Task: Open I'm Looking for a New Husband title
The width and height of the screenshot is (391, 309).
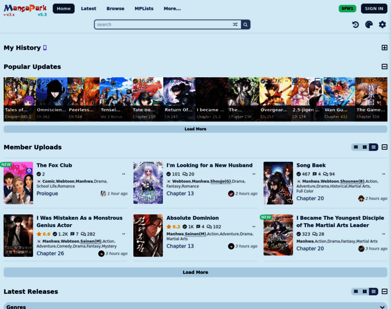Action: (209, 165)
